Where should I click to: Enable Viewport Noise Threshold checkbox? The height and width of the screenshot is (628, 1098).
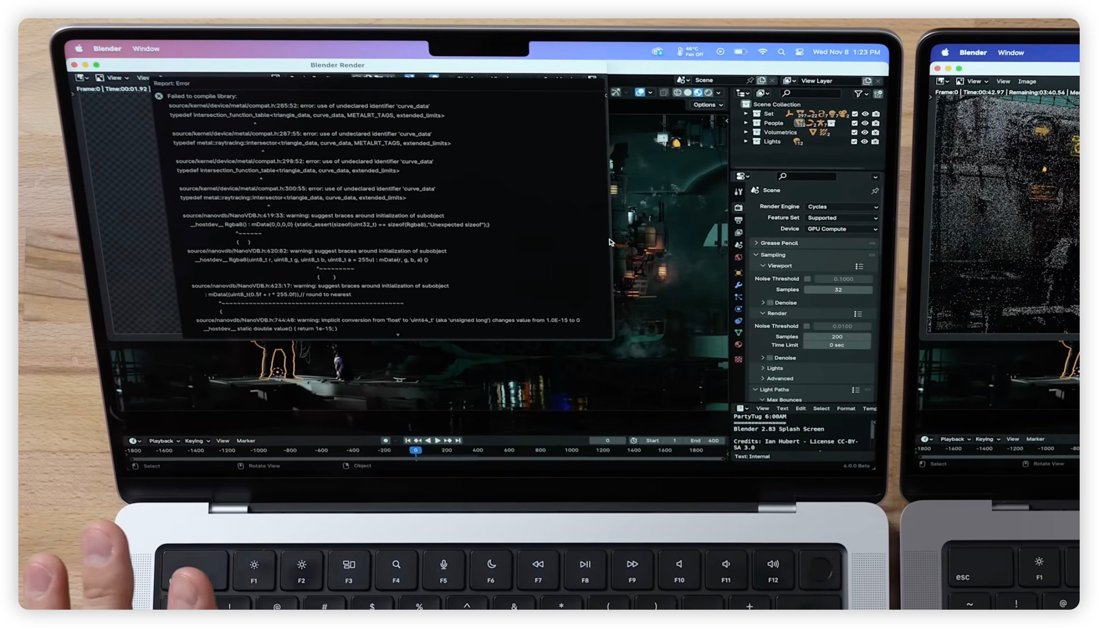point(807,279)
